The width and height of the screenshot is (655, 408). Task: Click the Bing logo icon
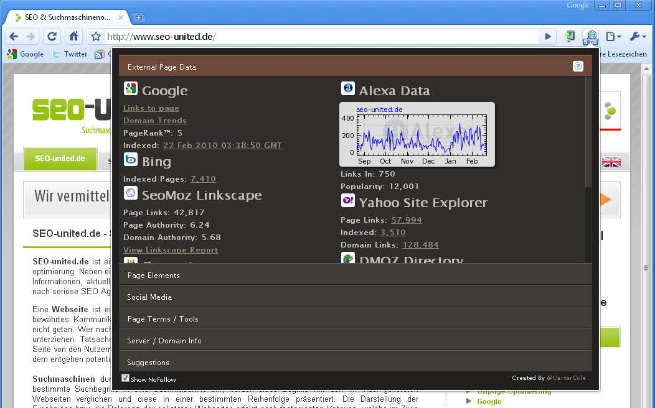[x=131, y=159]
